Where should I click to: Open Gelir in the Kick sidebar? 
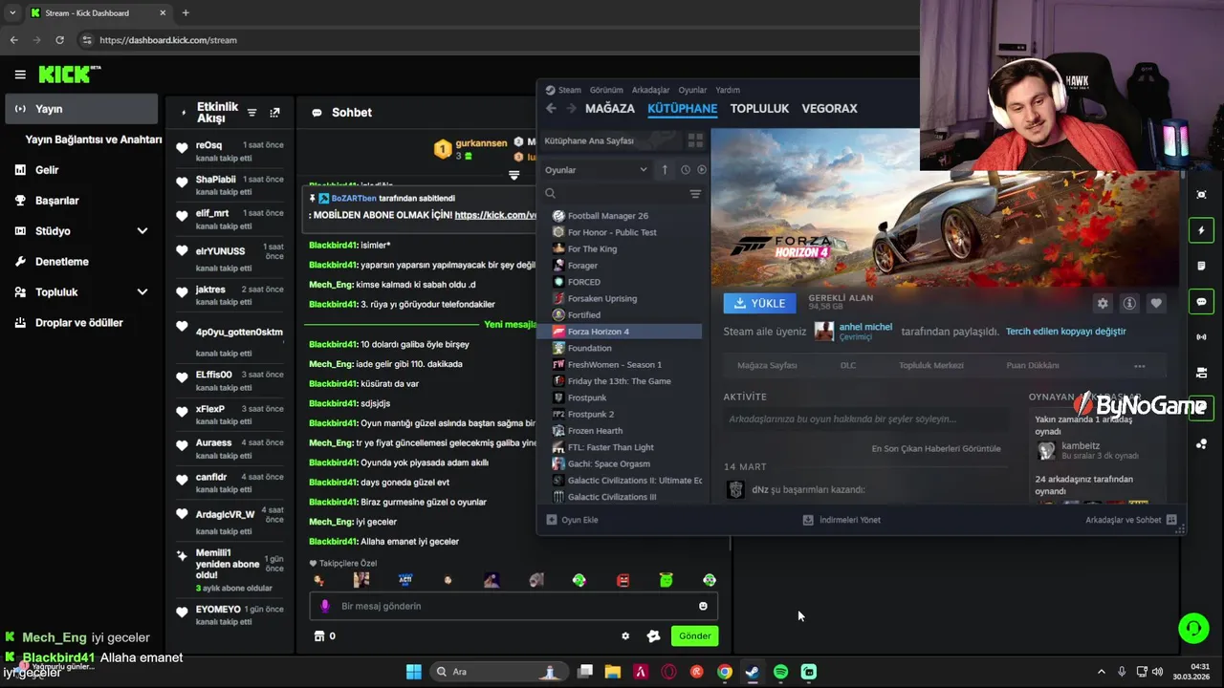pyautogui.click(x=80, y=170)
